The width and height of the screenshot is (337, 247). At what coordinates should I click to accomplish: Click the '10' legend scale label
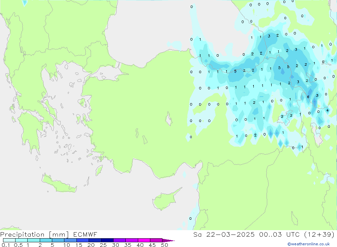[x=67, y=245]
